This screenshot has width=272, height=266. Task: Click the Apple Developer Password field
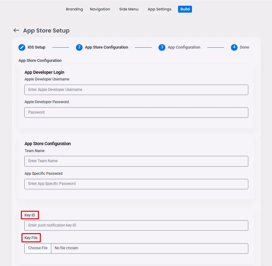tap(136, 112)
